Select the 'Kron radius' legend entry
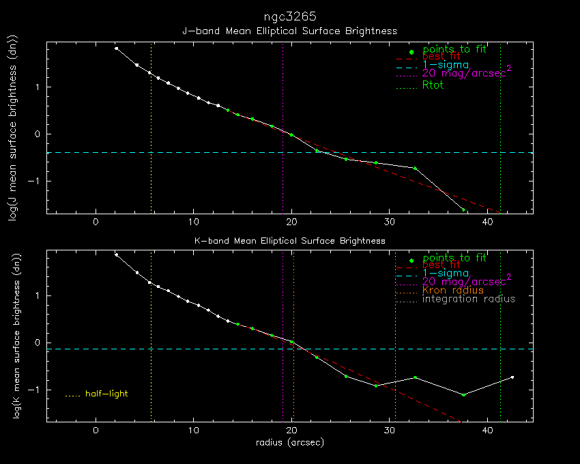The height and width of the screenshot is (464, 580). (453, 290)
